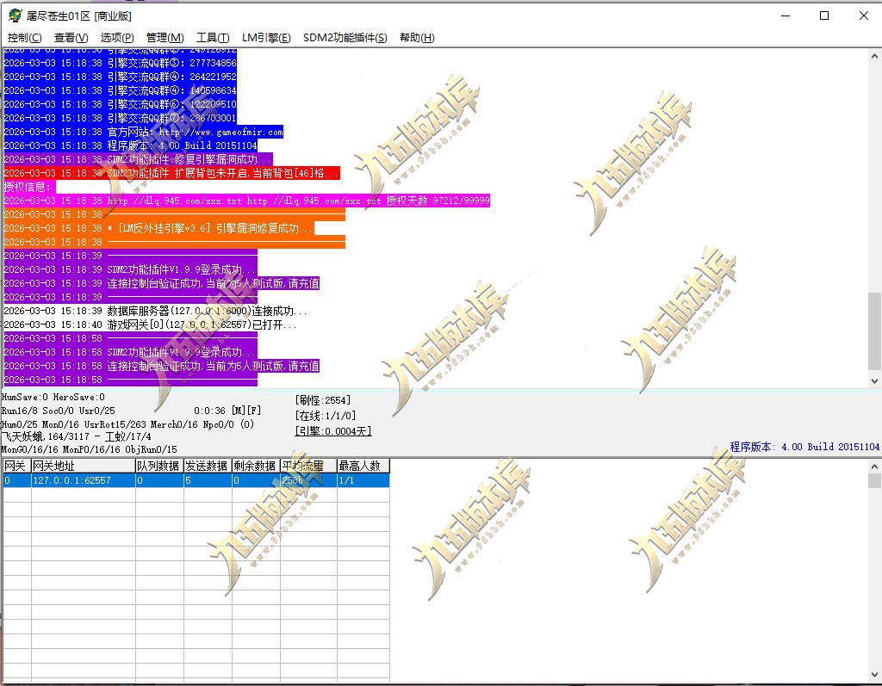The height and width of the screenshot is (686, 882).
Task: Click the 网关 column header
Action: pos(16,466)
